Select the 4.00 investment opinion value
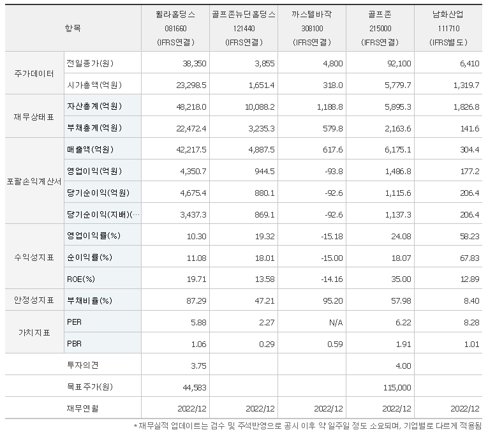This screenshot has height=430, width=488. click(403, 366)
